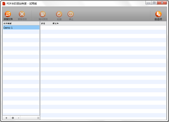Click the PDF app icon in title bar
Viewport: 169px width, 122px height.
tap(4, 3)
